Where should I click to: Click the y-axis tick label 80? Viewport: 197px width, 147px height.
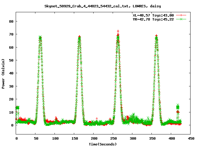click(x=11, y=21)
